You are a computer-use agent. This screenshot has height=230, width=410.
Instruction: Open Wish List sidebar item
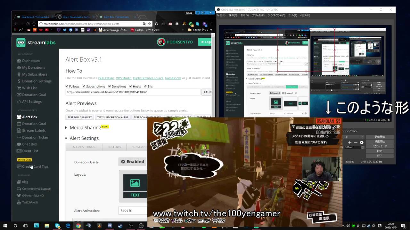[27, 88]
